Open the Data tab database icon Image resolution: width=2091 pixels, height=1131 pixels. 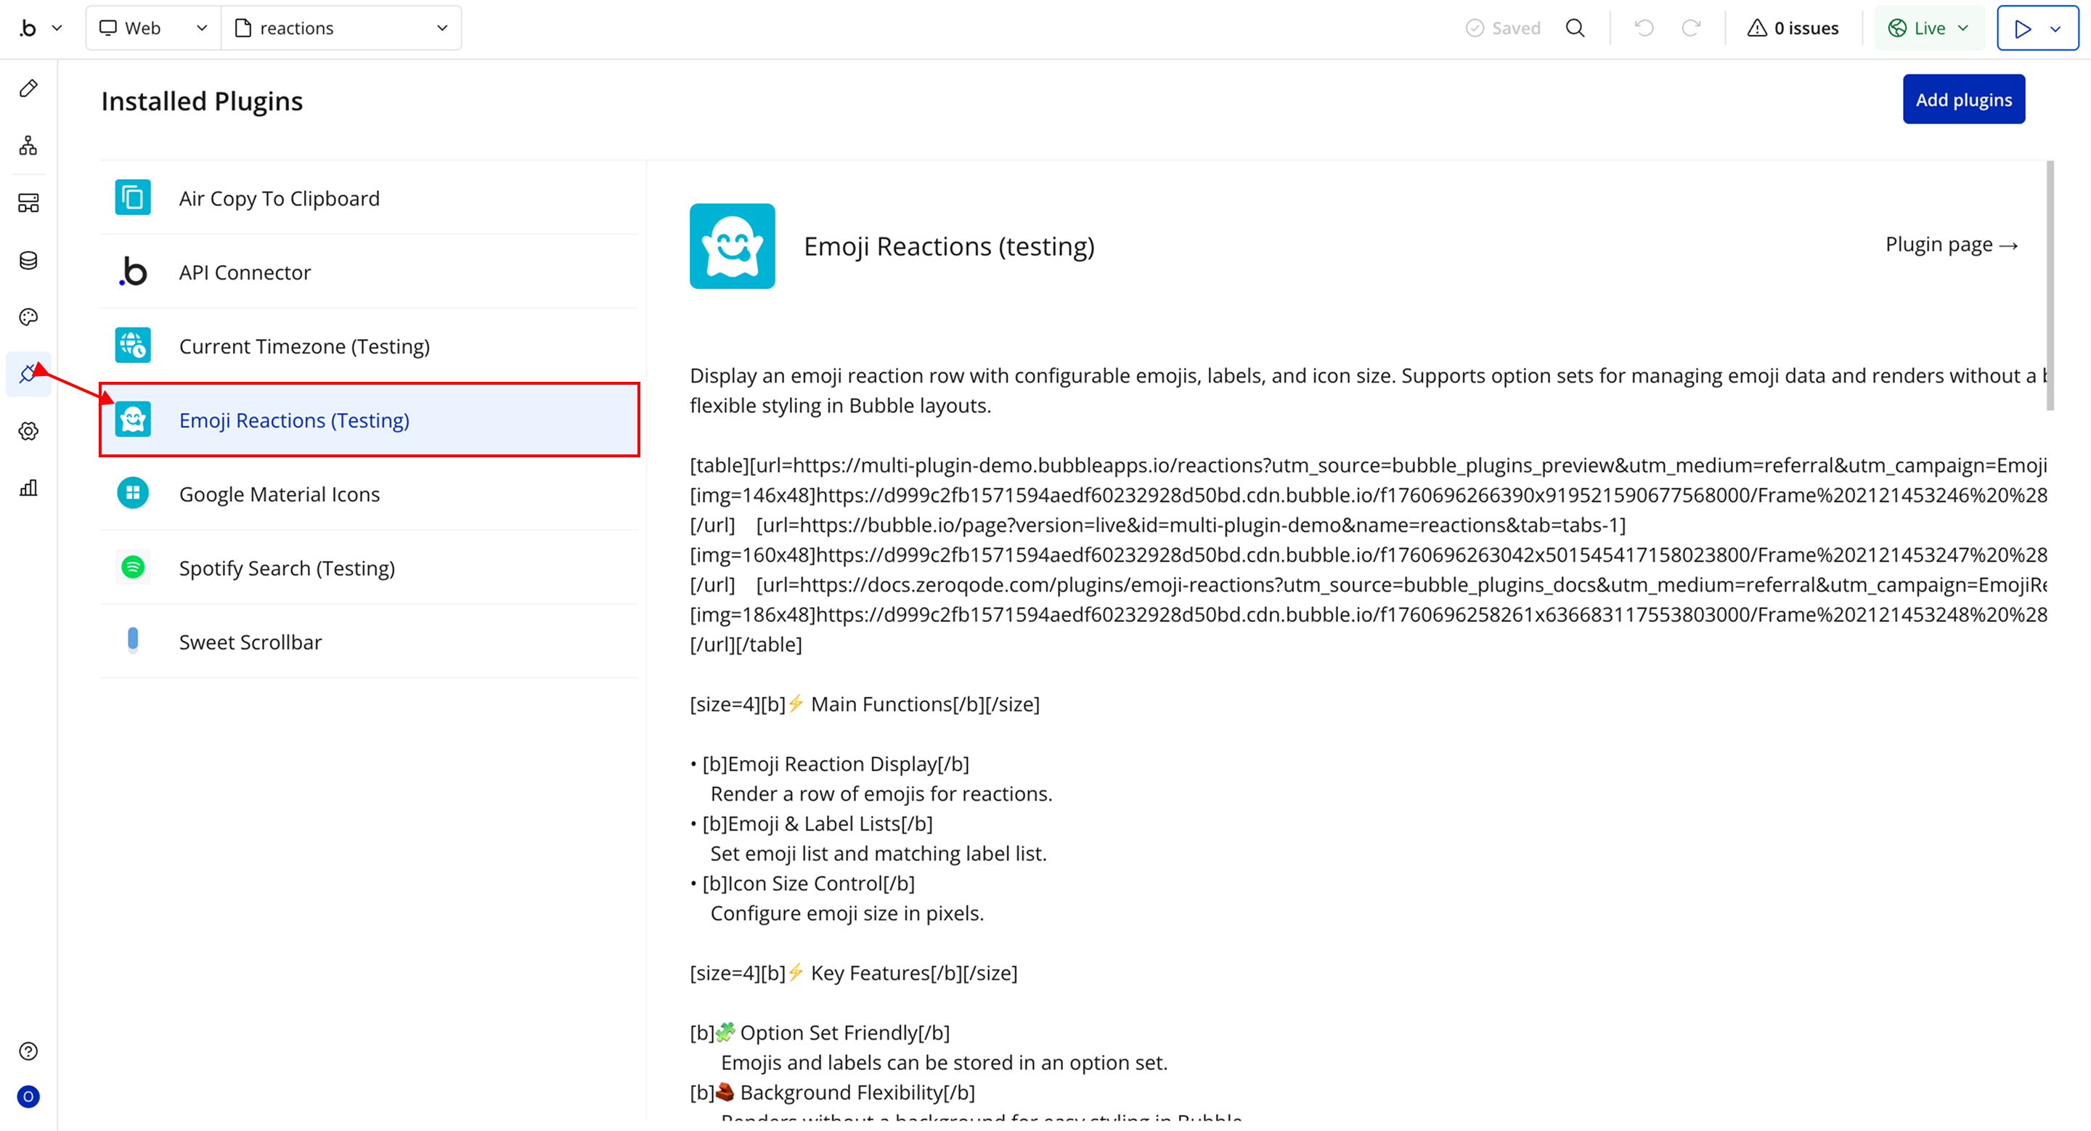click(28, 261)
